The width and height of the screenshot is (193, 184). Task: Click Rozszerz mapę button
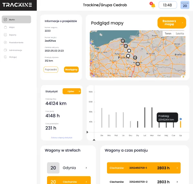point(172,23)
